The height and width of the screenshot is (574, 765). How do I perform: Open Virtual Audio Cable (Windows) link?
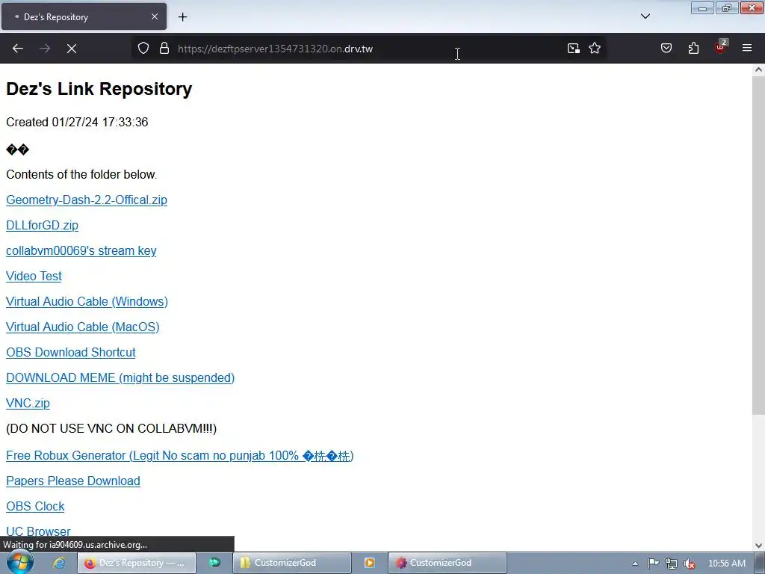pos(87,302)
